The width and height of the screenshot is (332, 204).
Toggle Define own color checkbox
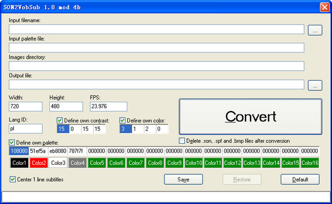[122, 121]
